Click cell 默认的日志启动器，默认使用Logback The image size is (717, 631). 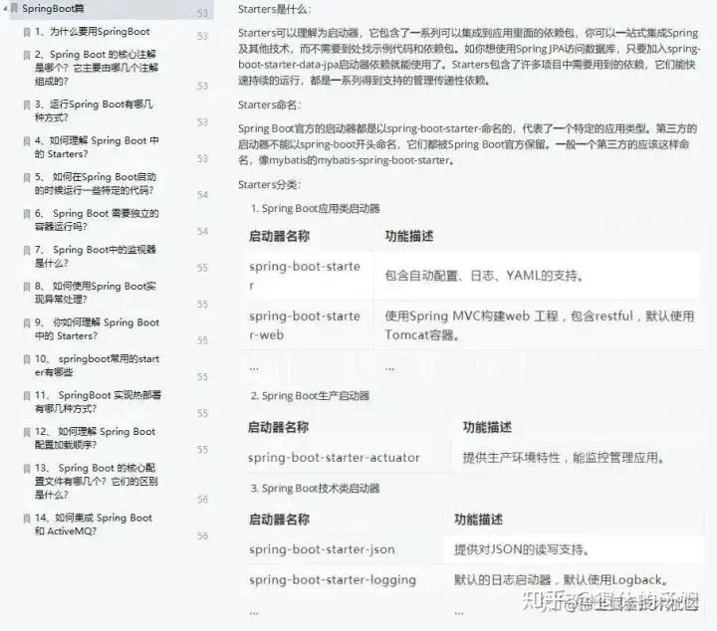coord(561,580)
